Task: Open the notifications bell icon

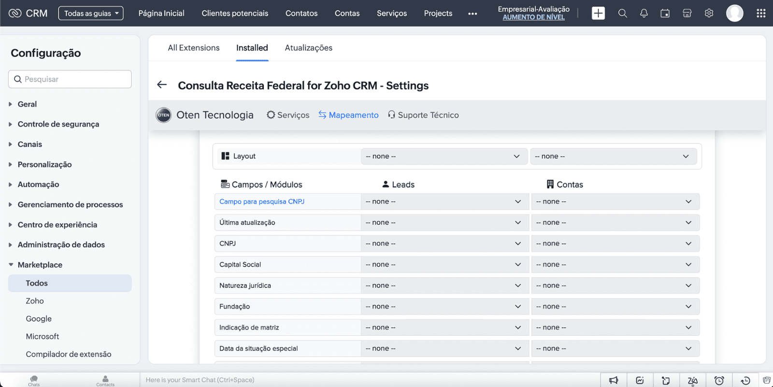Action: click(x=644, y=13)
